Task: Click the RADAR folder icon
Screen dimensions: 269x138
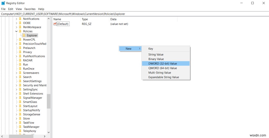Action: click(20, 60)
